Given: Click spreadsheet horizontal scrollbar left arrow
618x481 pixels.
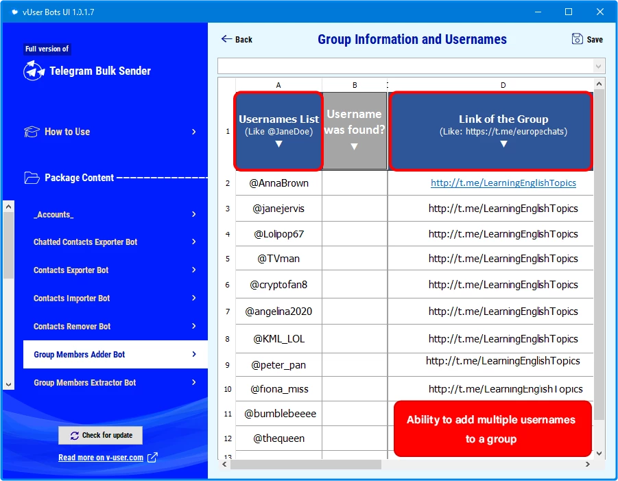Looking at the screenshot, I should tap(224, 465).
